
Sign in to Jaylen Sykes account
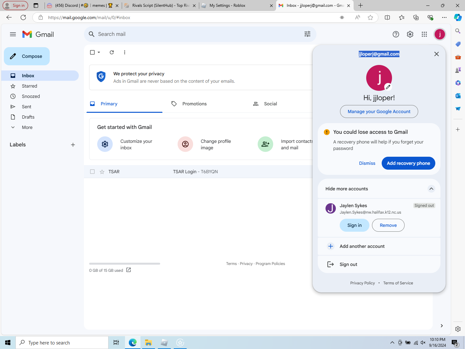(355, 225)
